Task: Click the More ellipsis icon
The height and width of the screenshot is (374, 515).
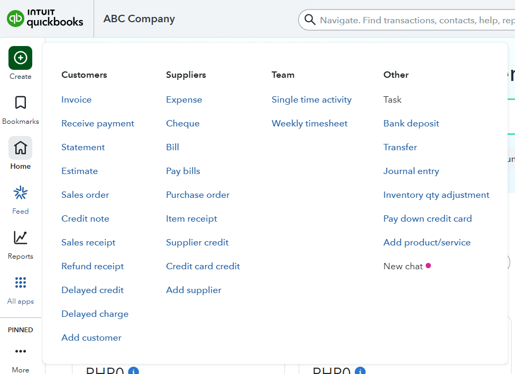Action: (x=21, y=351)
